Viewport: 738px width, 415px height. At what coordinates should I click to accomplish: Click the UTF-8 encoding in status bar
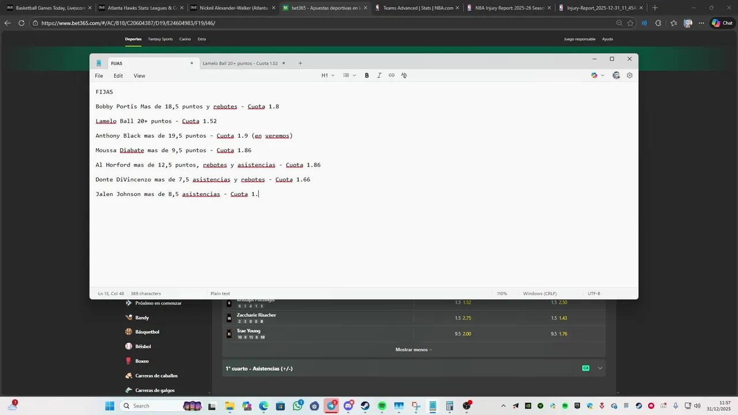click(594, 293)
